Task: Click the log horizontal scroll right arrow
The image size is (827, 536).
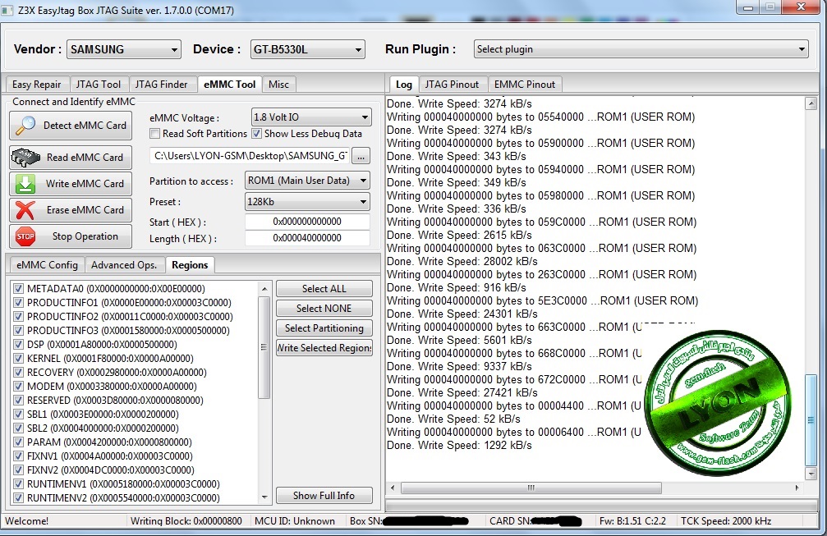Action: (797, 488)
